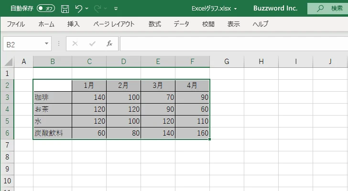348x191 pixels.
Task: Click the selection fill handle square
Action: (x=210, y=139)
